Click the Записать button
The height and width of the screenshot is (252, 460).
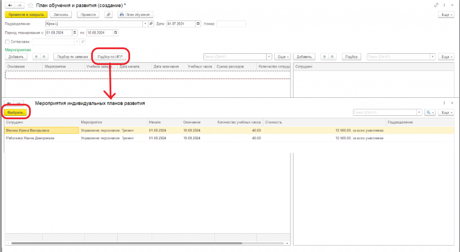(x=61, y=14)
